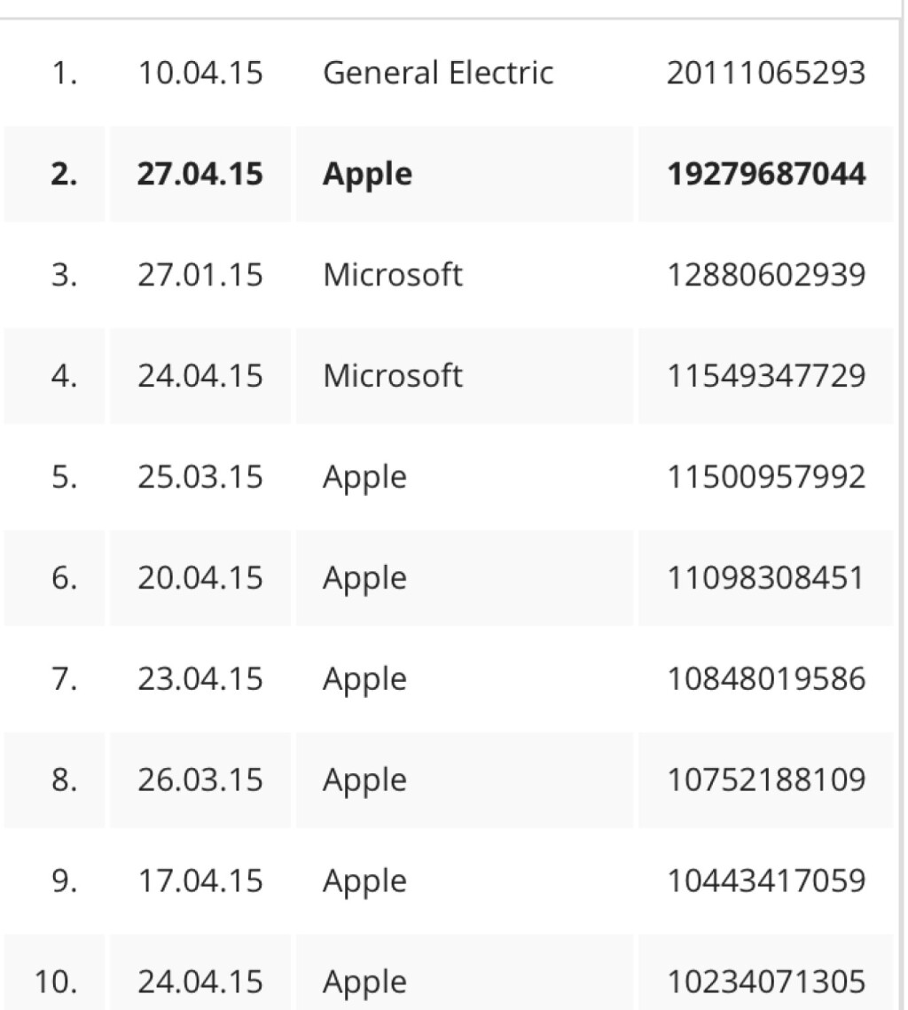This screenshot has width=908, height=1010.
Task: Select the bold value 19279687044
Action: coord(765,174)
